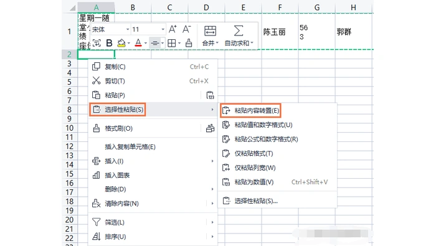Select row 1 header
The height and width of the screenshot is (246, 436).
click(70, 31)
